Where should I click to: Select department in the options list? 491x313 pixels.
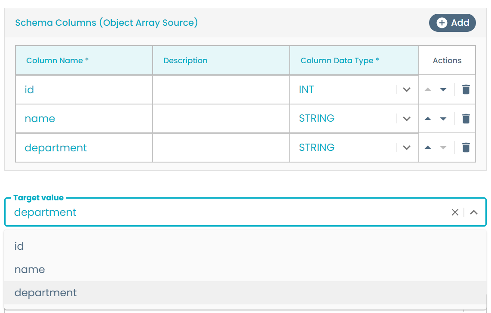click(x=46, y=292)
